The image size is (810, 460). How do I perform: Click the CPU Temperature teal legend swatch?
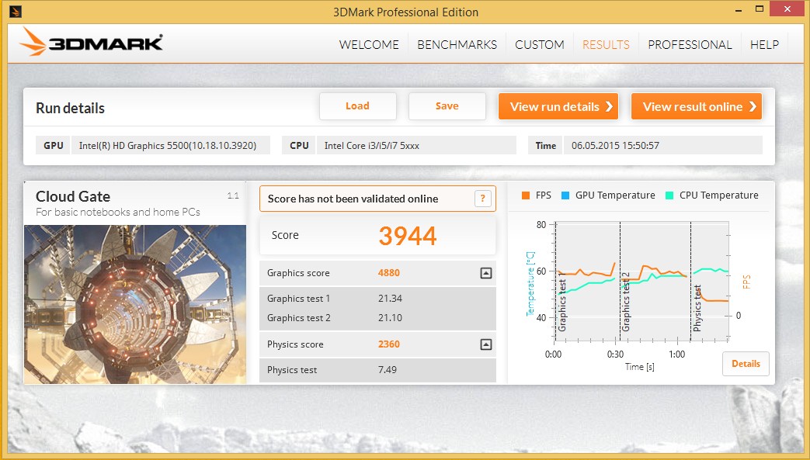(x=669, y=195)
